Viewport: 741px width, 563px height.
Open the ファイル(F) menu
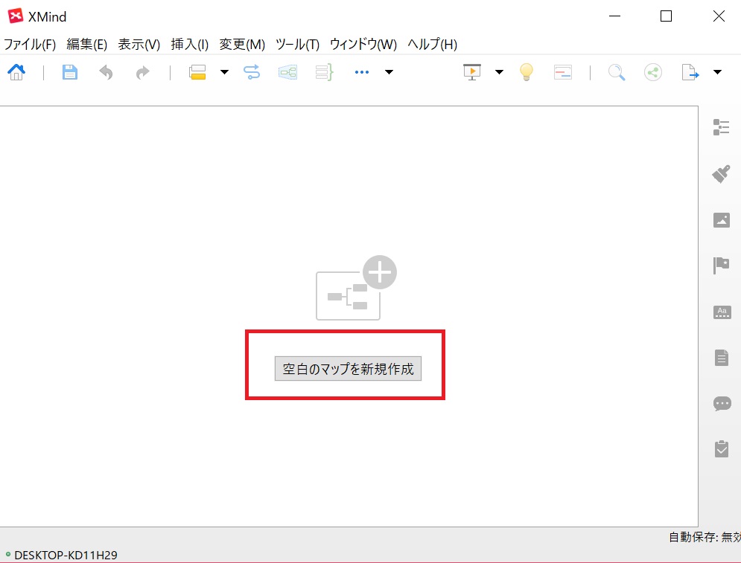click(30, 45)
